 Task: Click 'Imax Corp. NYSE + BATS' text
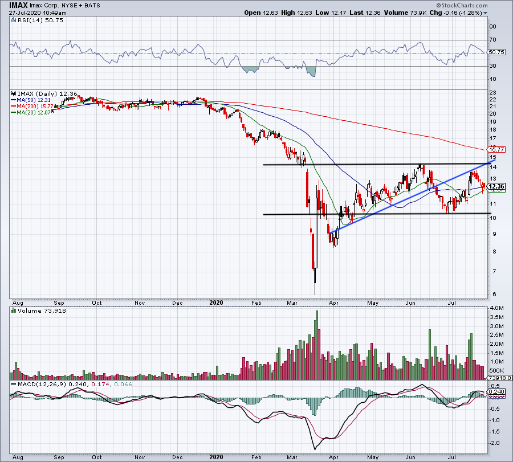pos(65,6)
